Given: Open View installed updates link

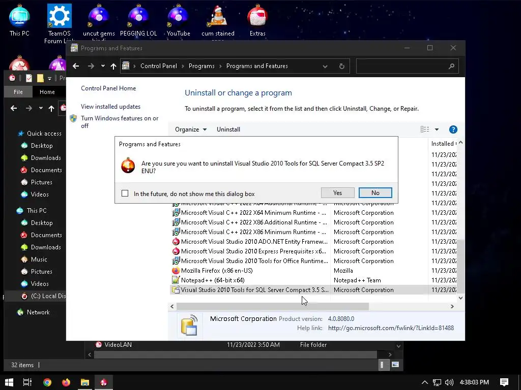Looking at the screenshot, I should coord(110,107).
